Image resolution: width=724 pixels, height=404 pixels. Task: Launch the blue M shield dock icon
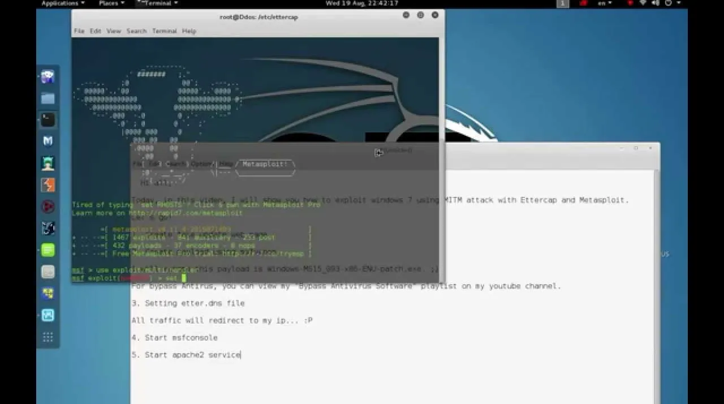(x=48, y=141)
